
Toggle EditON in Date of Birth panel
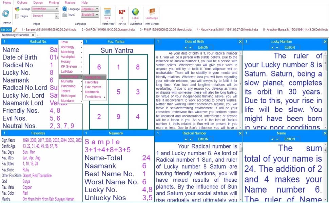click(203, 47)
